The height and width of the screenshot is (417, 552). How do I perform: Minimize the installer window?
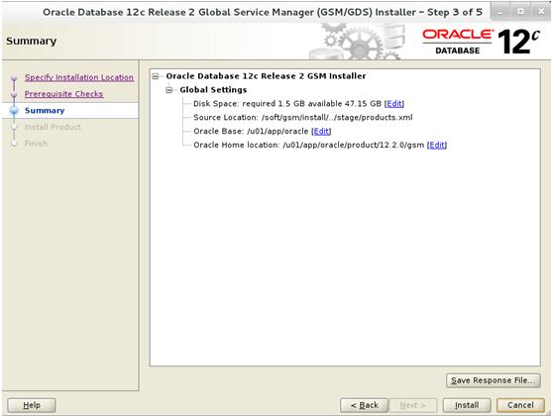499,12
